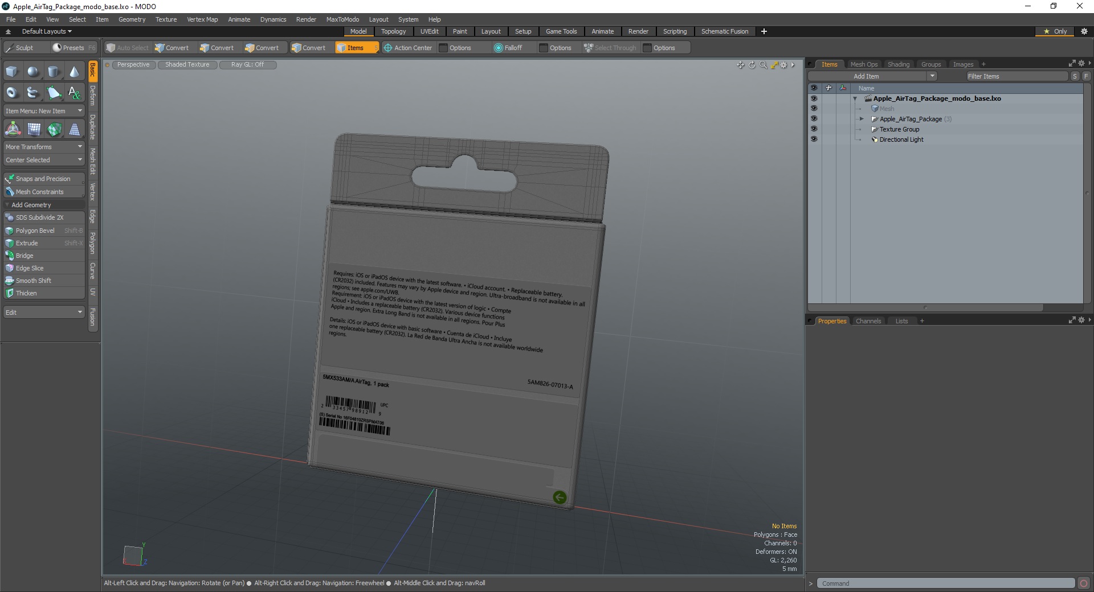Select the Cone primitive tool
This screenshot has height=592, width=1094.
tap(74, 72)
